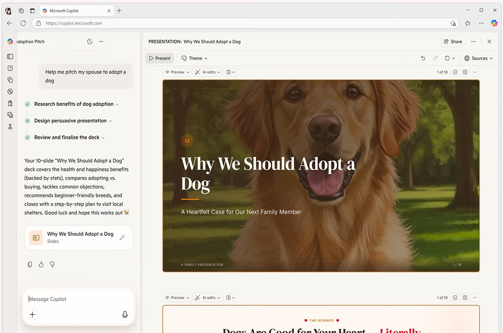The image size is (503, 333).
Task: Click the Present button
Action: 160,58
